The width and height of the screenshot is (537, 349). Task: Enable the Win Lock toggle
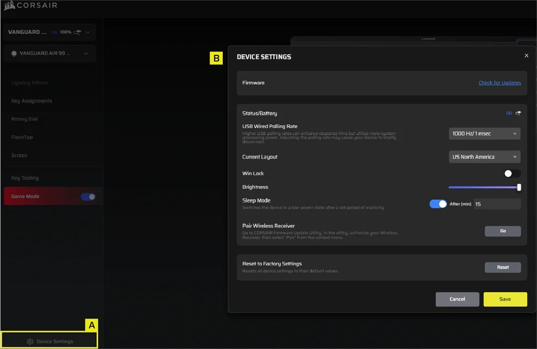point(512,173)
